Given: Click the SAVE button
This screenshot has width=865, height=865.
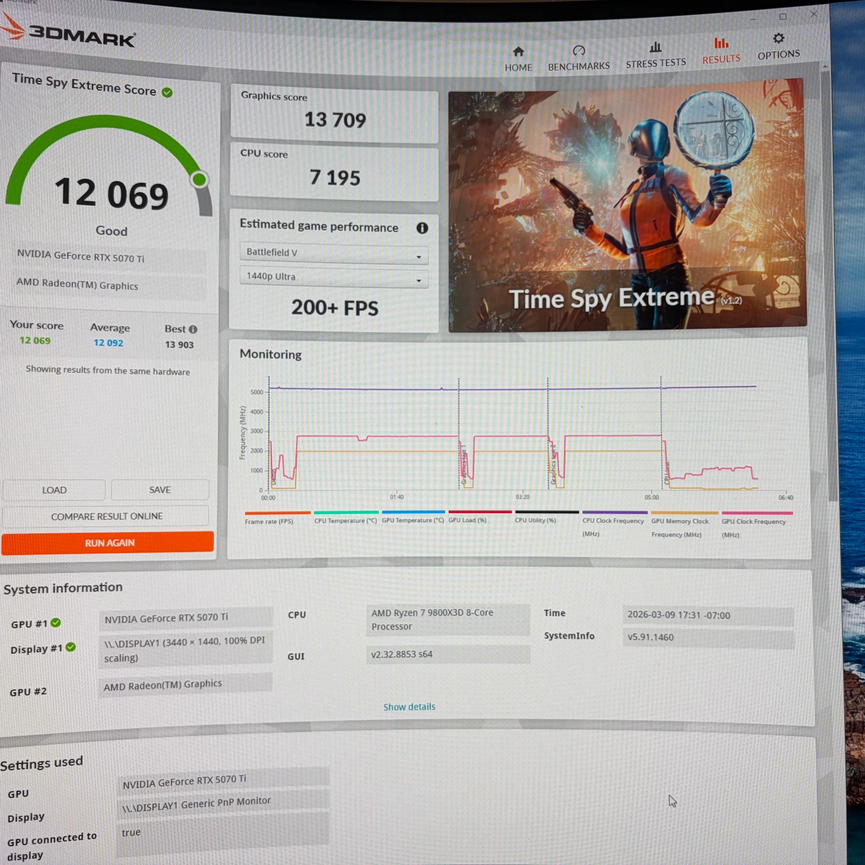Looking at the screenshot, I should (160, 490).
